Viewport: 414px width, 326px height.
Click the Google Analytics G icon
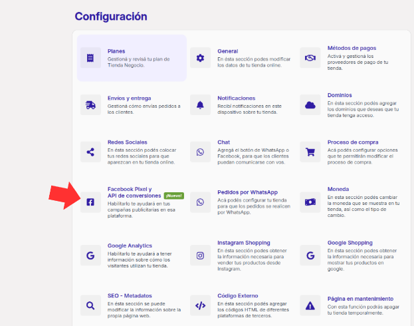tap(90, 255)
